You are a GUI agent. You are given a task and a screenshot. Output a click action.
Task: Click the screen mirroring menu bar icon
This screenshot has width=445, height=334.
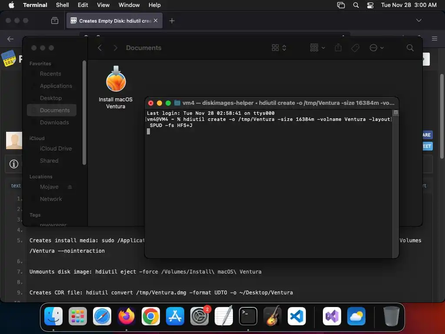[341, 5]
